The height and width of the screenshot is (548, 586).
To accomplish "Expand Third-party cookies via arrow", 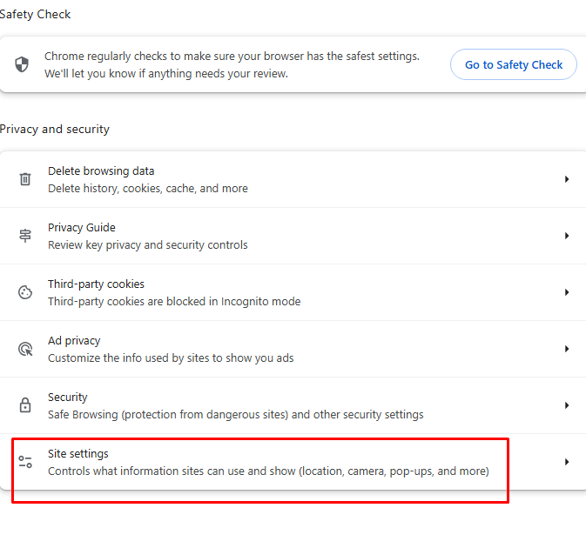I will (567, 292).
